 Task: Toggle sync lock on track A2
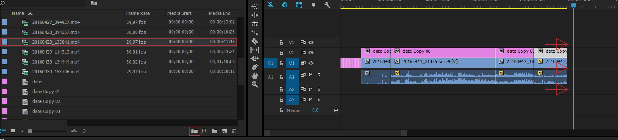pos(303,89)
